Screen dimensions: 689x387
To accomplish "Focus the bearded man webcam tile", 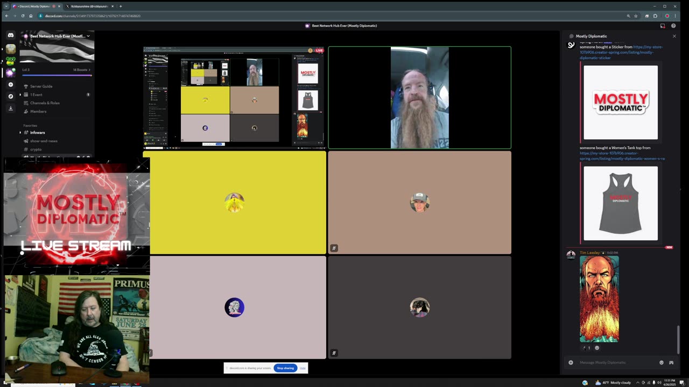I will click(x=419, y=97).
